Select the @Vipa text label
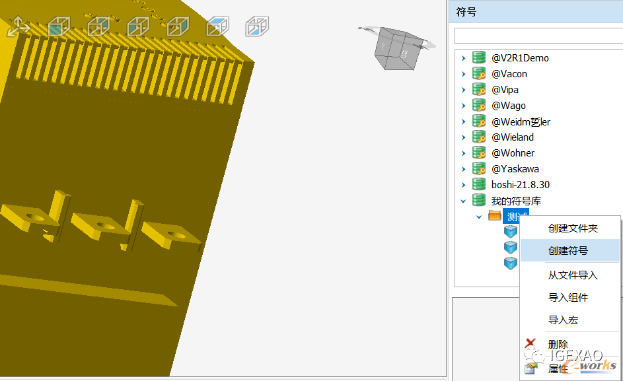623x381 pixels. tap(505, 90)
